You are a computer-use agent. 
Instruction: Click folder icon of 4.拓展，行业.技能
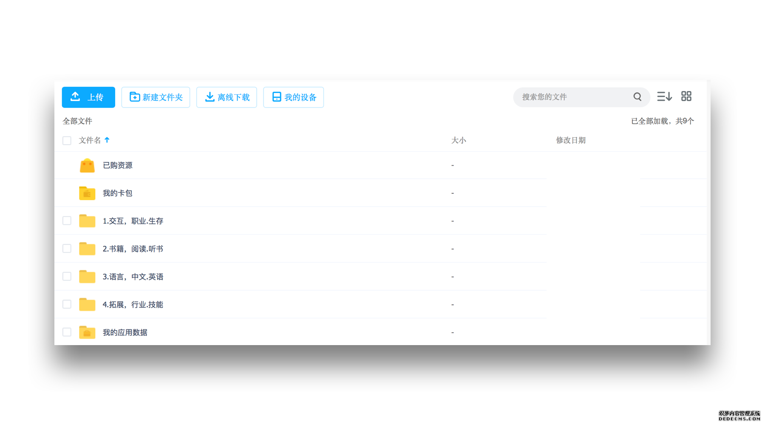(x=87, y=304)
